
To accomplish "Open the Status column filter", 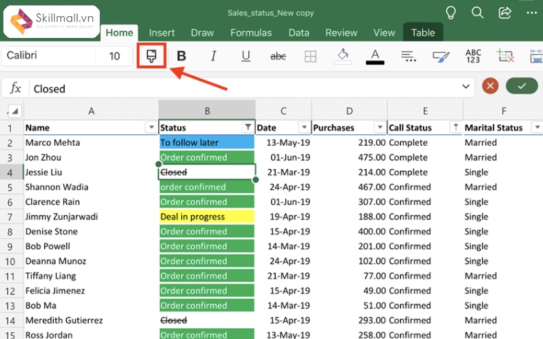I will coord(248,127).
